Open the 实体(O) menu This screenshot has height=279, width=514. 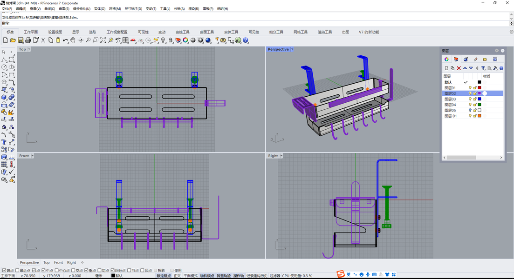tap(100, 8)
